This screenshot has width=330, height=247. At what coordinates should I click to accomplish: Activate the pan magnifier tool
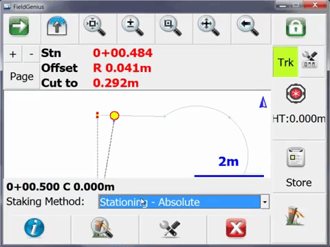pyautogui.click(x=209, y=27)
